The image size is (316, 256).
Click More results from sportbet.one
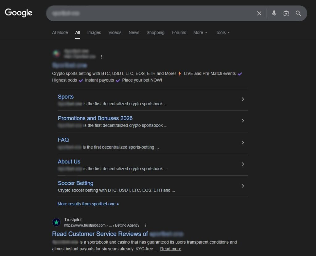coord(88,204)
